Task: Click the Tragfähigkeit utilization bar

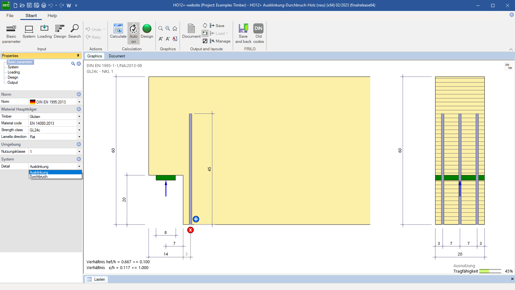Action: click(490, 271)
